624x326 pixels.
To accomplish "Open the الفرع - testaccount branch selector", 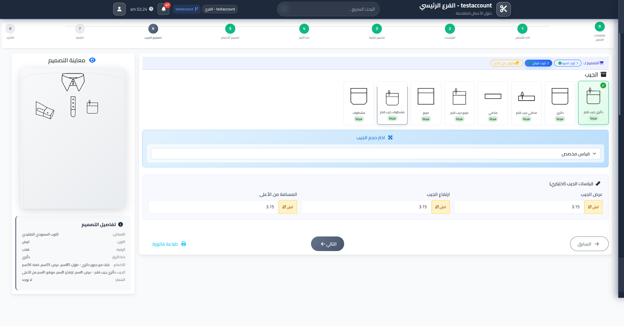I will tap(220, 9).
